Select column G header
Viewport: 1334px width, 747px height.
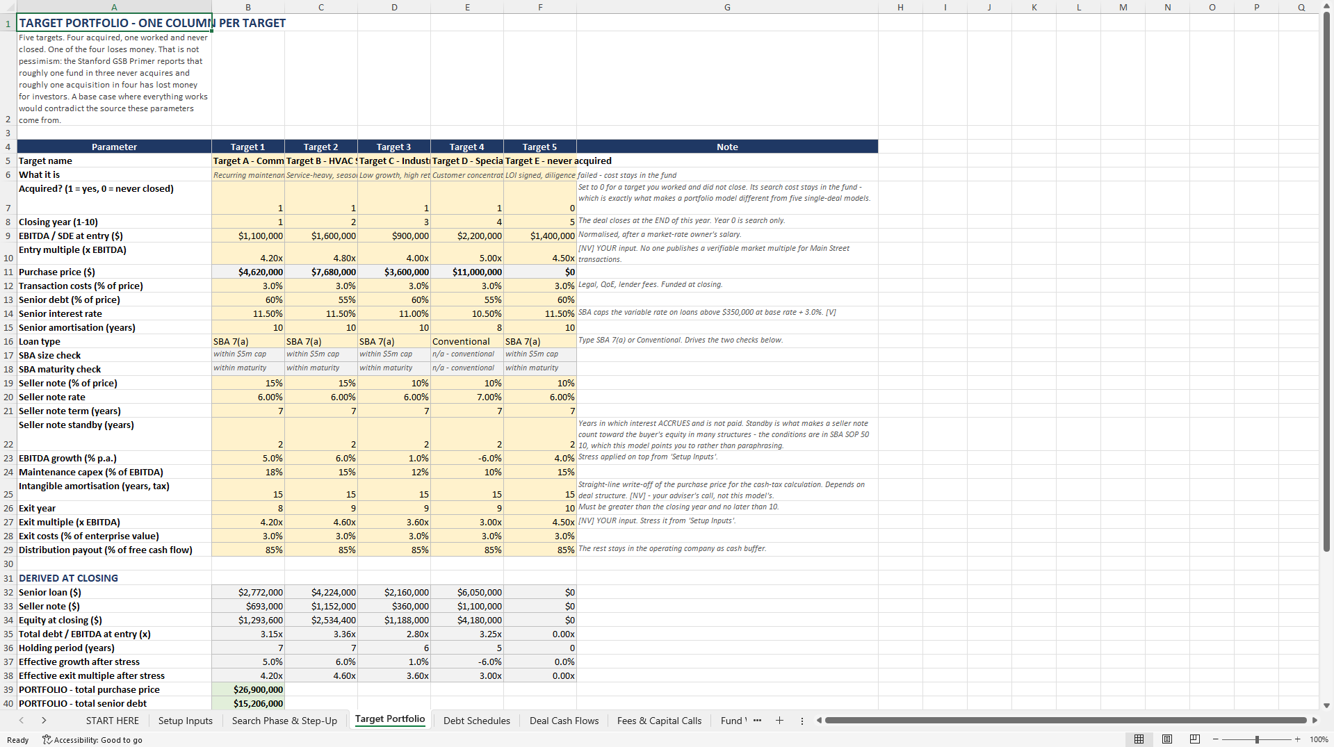[727, 7]
